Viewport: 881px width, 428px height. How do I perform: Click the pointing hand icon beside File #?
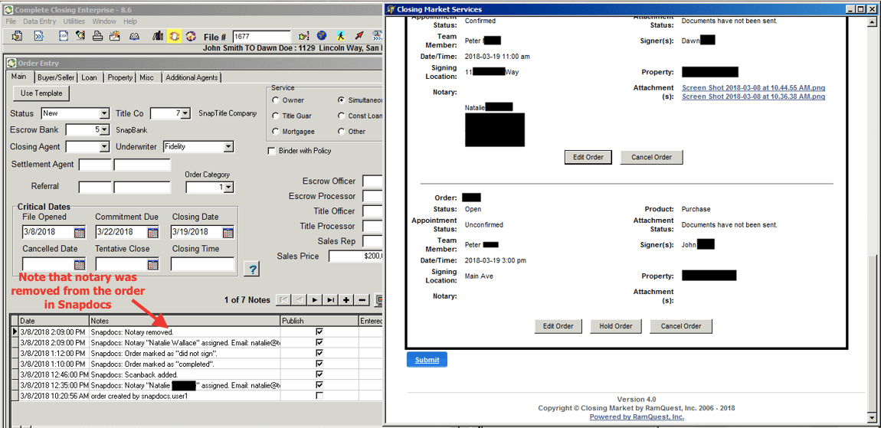[x=304, y=37]
